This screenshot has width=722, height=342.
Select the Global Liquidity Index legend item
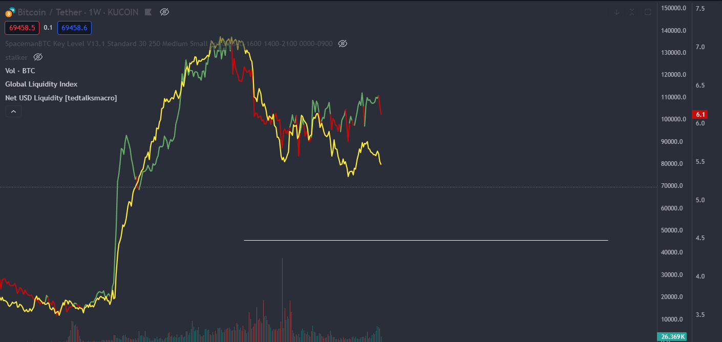click(41, 84)
